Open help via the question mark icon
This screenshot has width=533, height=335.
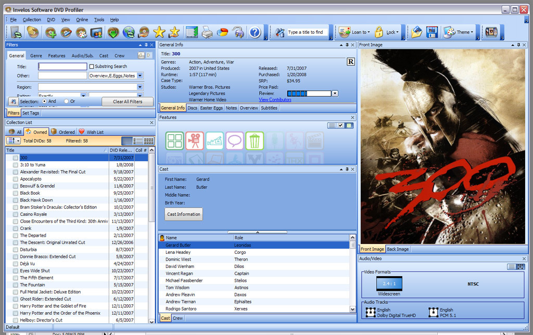[255, 32]
